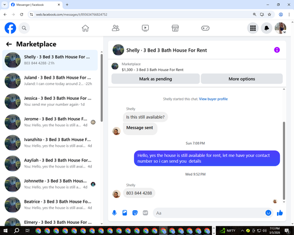This screenshot has width=294, height=235.
Task: Click the blue 'Hello, yes the house' reply
Action: (207, 158)
